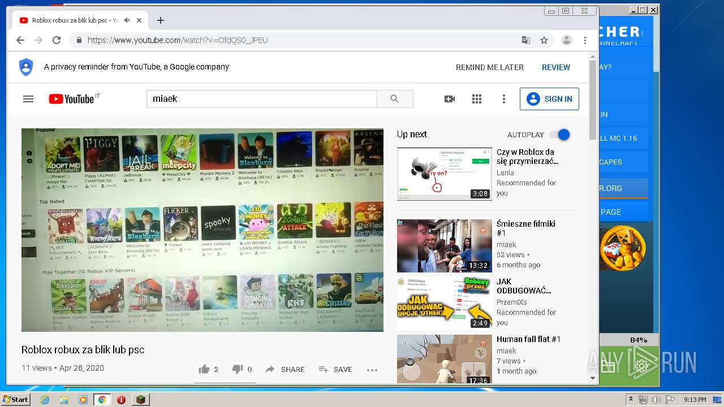This screenshot has width=724, height=407.
Task: Open the media player taskbar icon
Action: [x=83, y=400]
